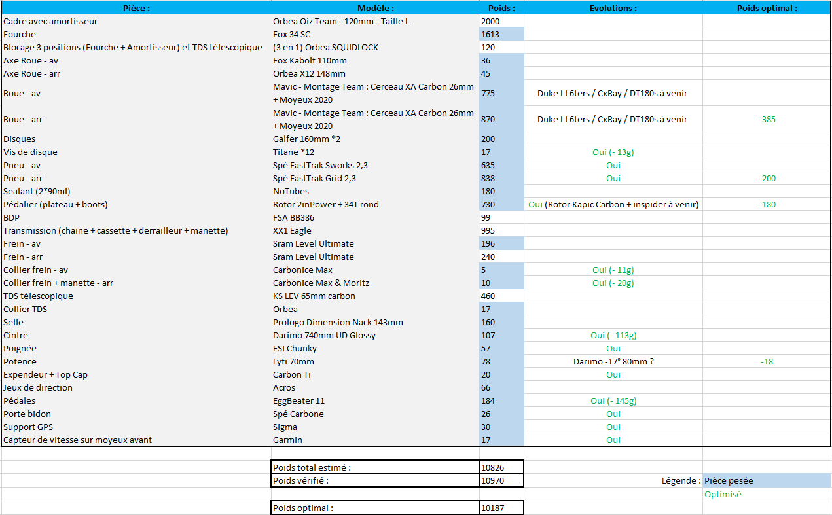
Task: Select the "Oui (Rotor Kapic Carbon + inspider à venir)" cell
Action: click(x=613, y=204)
